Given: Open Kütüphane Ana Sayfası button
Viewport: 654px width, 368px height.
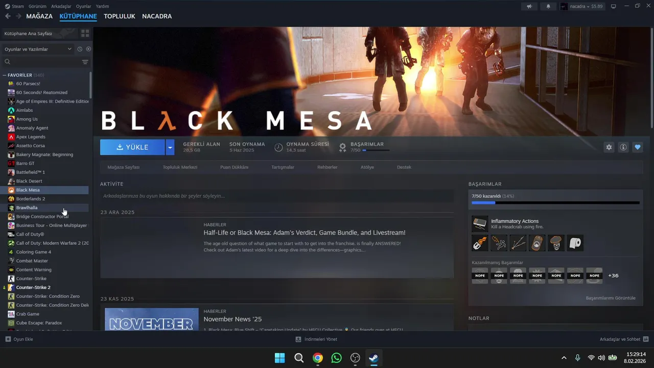Looking at the screenshot, I should click(40, 33).
